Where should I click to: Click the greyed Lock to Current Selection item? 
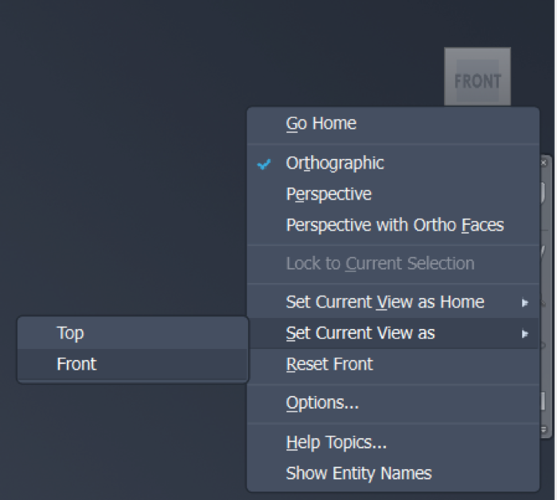click(380, 263)
